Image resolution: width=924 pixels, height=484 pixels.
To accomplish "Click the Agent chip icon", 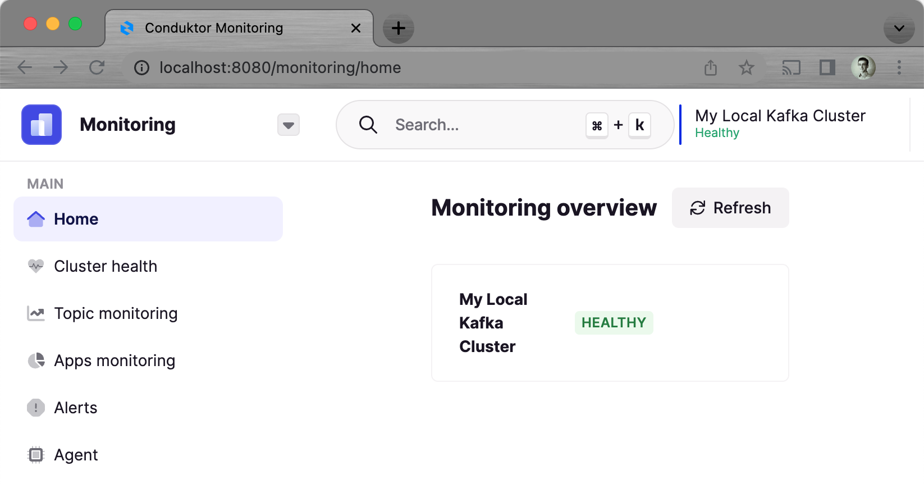I will 36,455.
